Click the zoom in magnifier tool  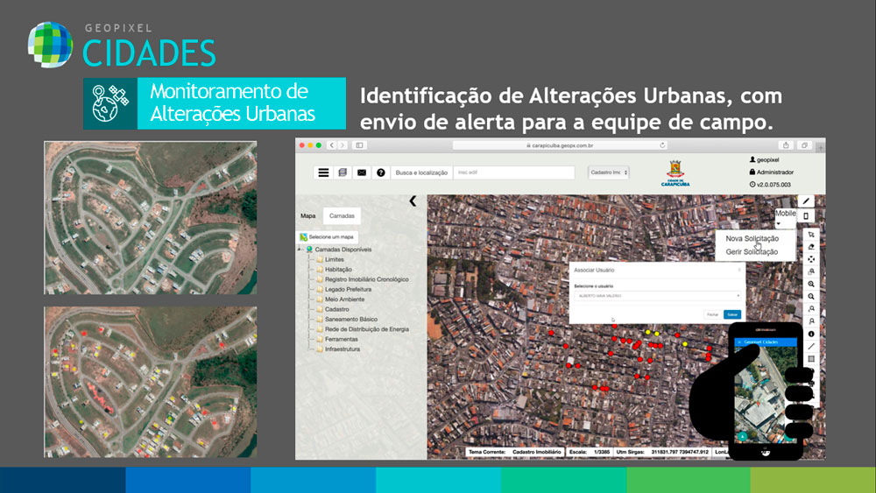(x=811, y=285)
